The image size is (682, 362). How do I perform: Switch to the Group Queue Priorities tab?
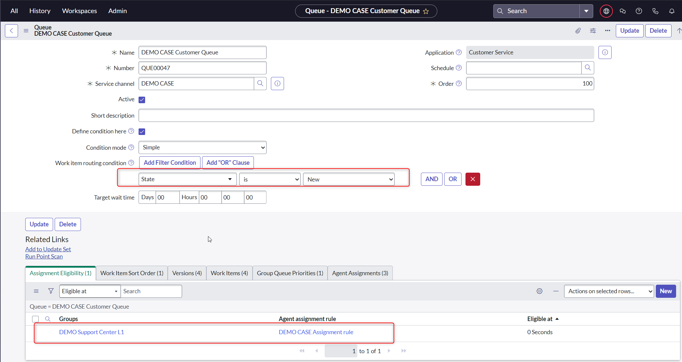290,273
